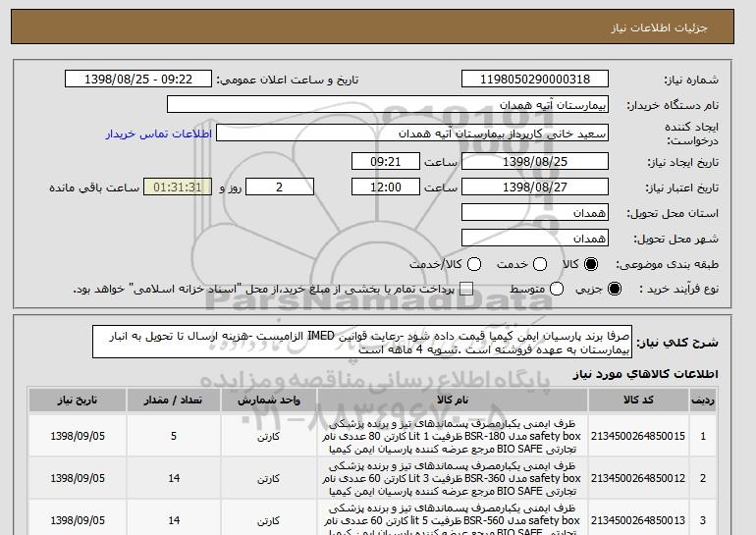
Task: Click the ردیف column header
Action: [x=703, y=401]
